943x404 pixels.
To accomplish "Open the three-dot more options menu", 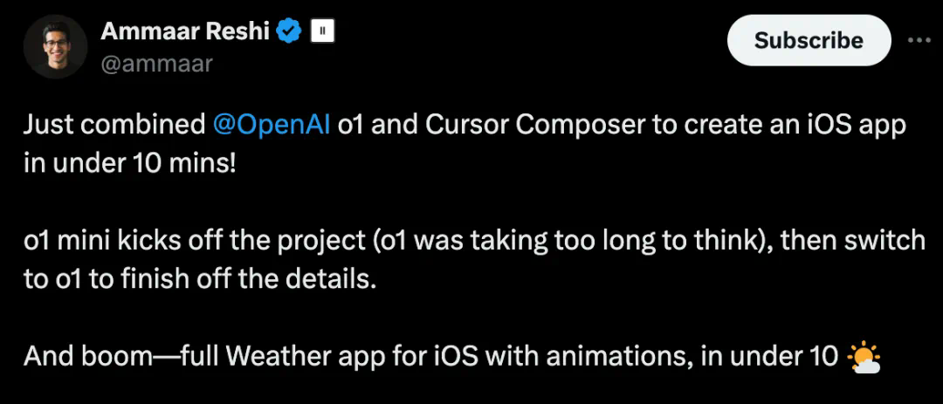I will [x=919, y=40].
